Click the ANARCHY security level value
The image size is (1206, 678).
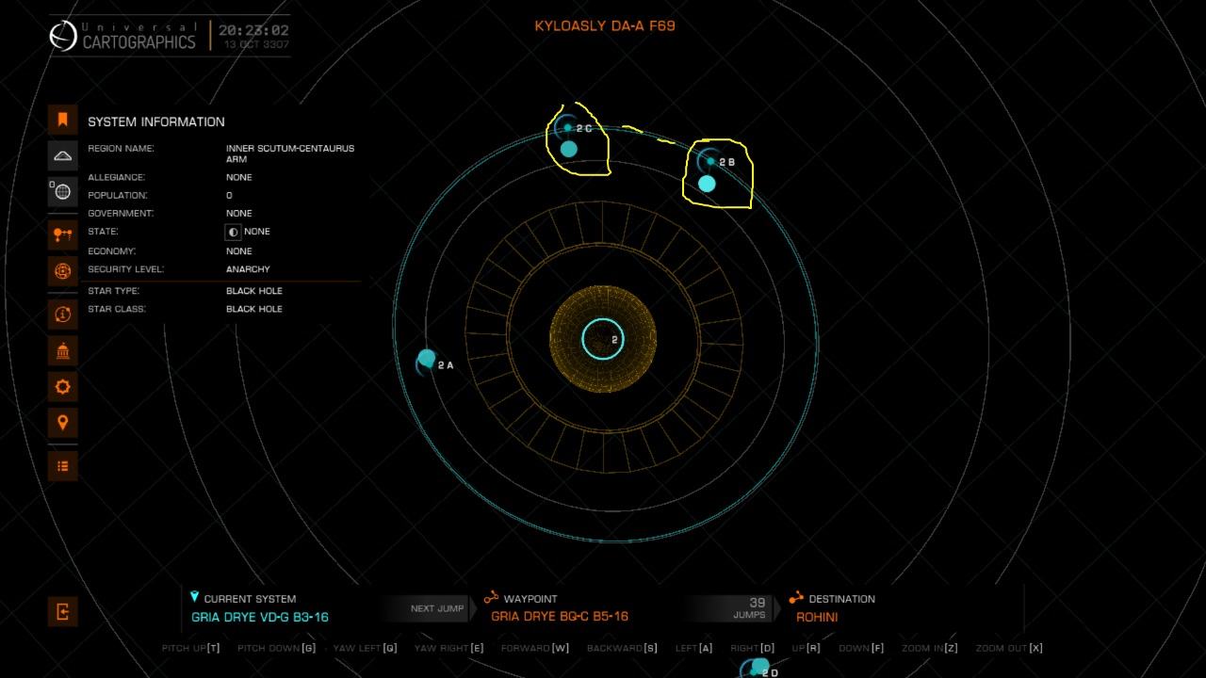[x=248, y=269]
